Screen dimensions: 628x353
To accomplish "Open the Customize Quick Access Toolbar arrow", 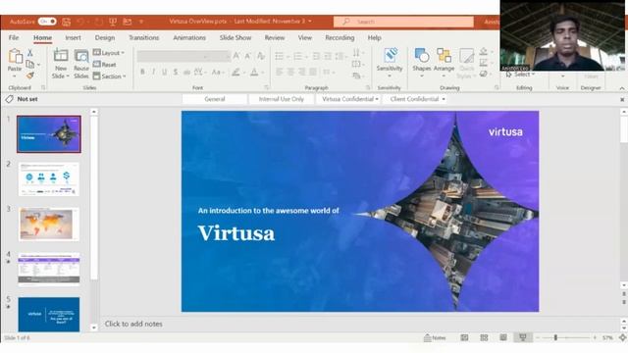I will click(141, 22).
